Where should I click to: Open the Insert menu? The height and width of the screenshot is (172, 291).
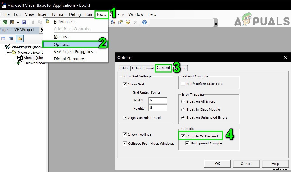coord(43,14)
